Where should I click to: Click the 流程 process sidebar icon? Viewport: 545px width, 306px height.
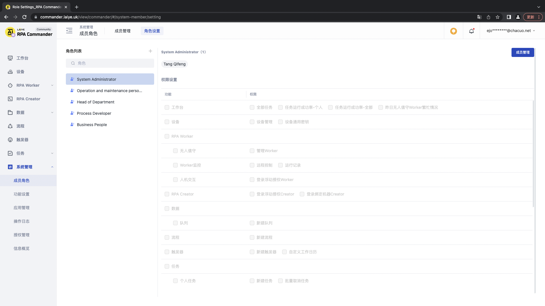10,126
